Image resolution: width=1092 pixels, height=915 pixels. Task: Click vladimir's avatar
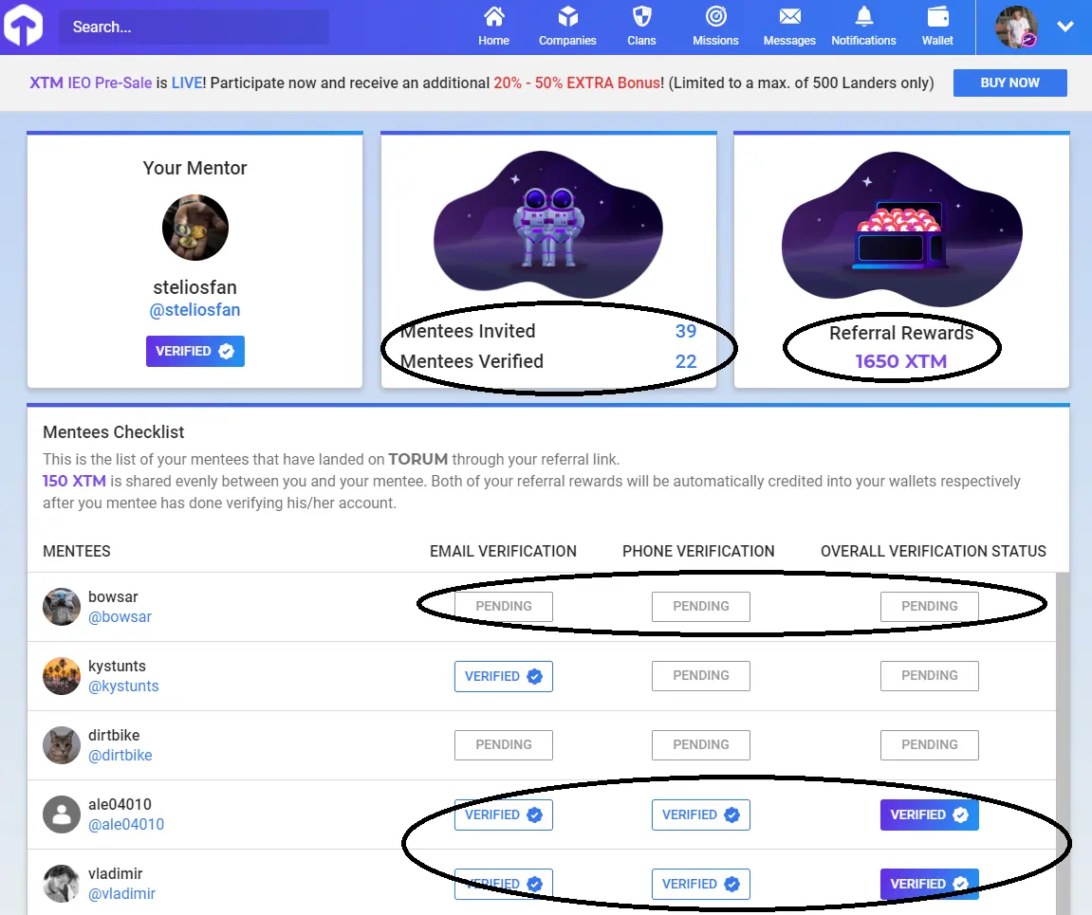[62, 884]
